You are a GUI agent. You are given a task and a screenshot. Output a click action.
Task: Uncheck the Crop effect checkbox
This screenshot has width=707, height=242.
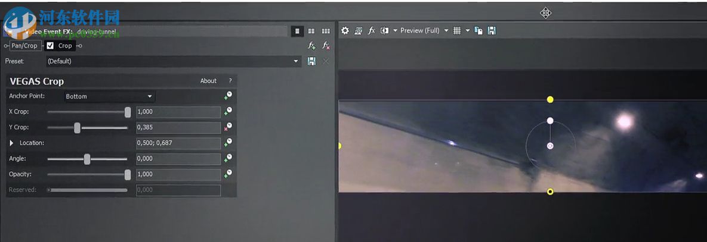click(x=50, y=45)
